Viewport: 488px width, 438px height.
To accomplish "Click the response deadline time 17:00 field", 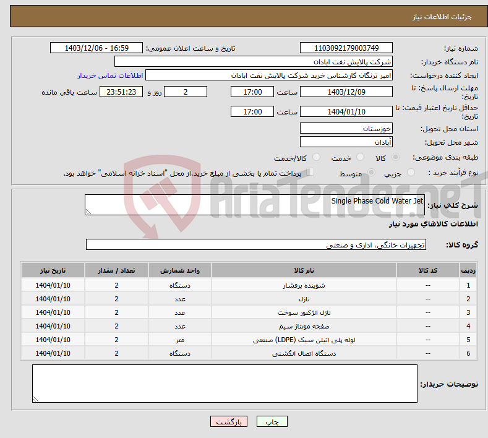I will pos(252,92).
